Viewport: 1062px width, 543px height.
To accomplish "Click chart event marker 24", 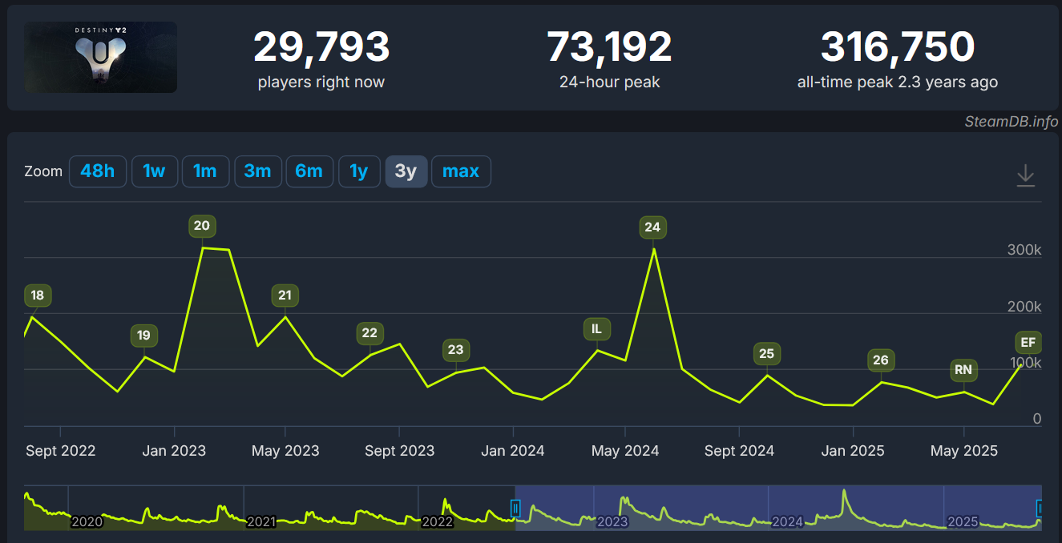I will point(653,227).
